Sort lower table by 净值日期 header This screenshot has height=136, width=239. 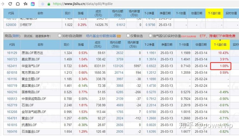pos(167,45)
